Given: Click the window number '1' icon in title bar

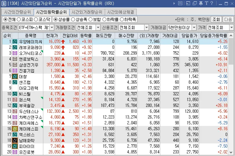Looking at the screenshot, I should [x=4, y=4].
